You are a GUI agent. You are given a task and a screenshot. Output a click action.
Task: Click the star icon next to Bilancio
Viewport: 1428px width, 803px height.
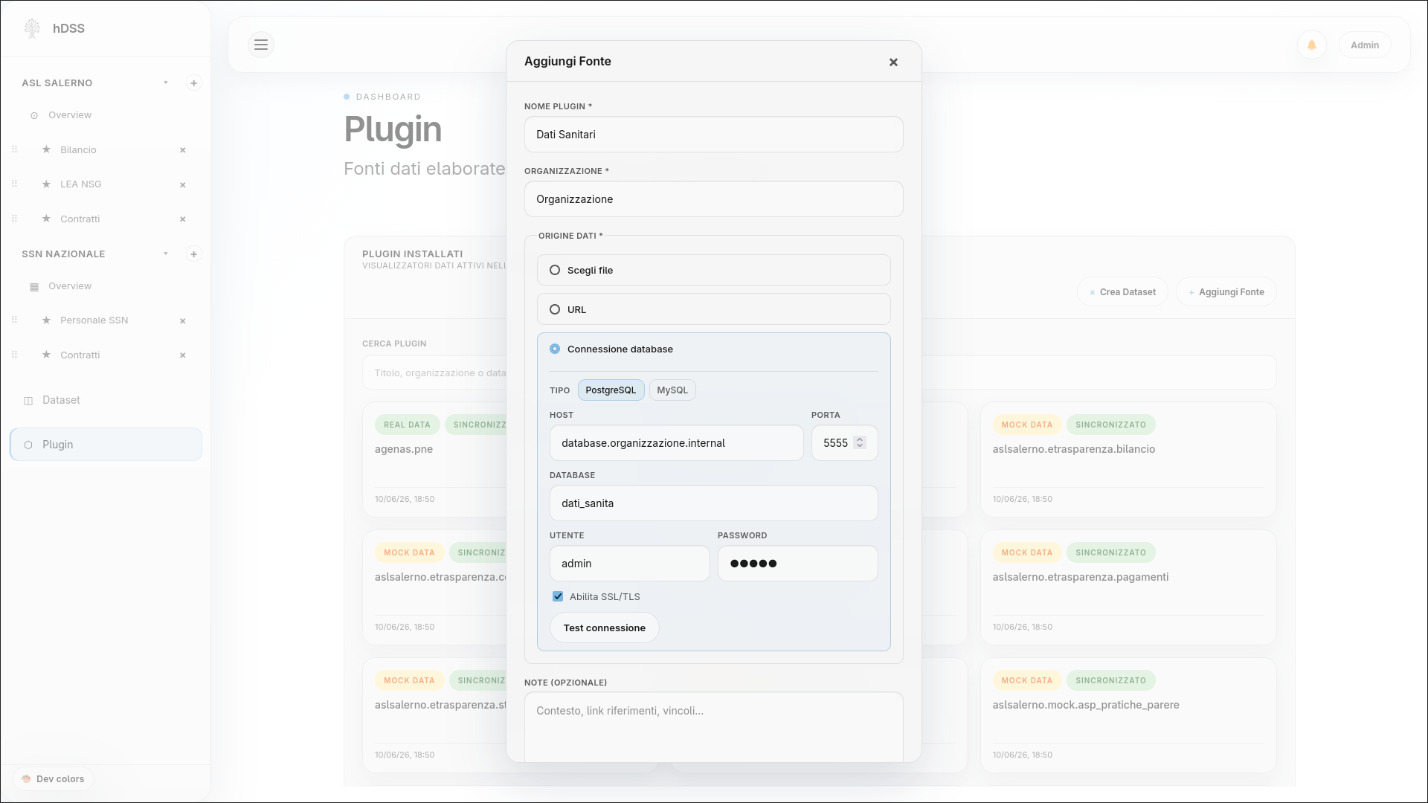pos(47,149)
